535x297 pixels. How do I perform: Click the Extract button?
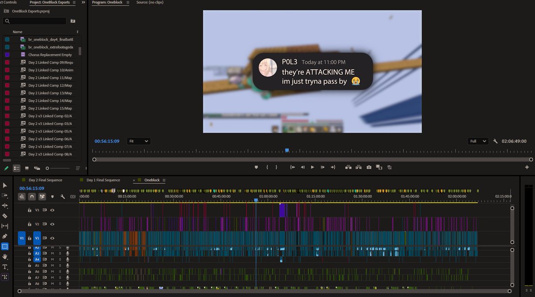tap(358, 167)
